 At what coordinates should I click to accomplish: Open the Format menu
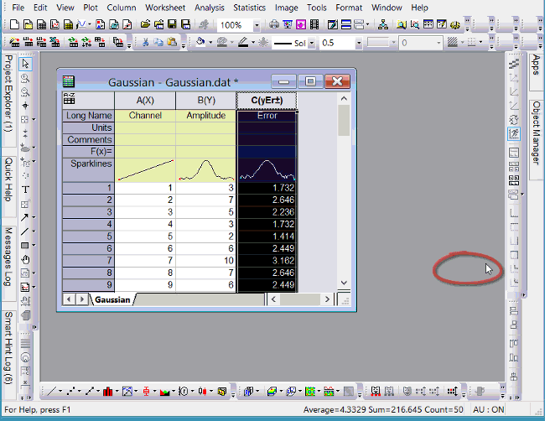(349, 8)
